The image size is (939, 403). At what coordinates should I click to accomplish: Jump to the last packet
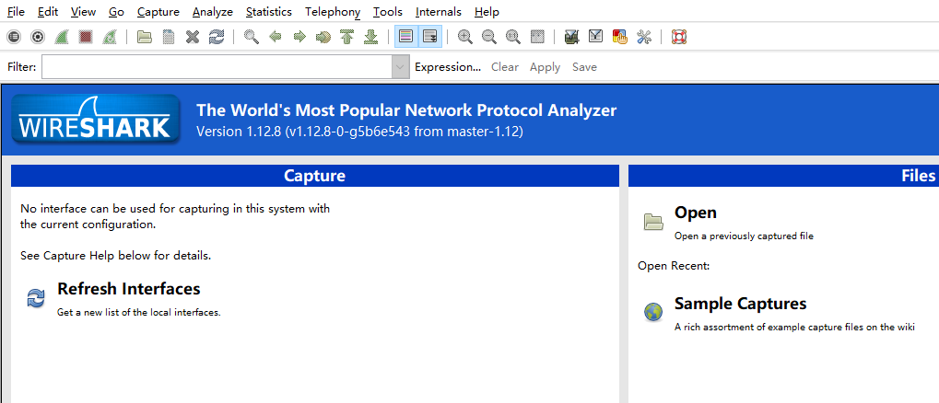[371, 37]
